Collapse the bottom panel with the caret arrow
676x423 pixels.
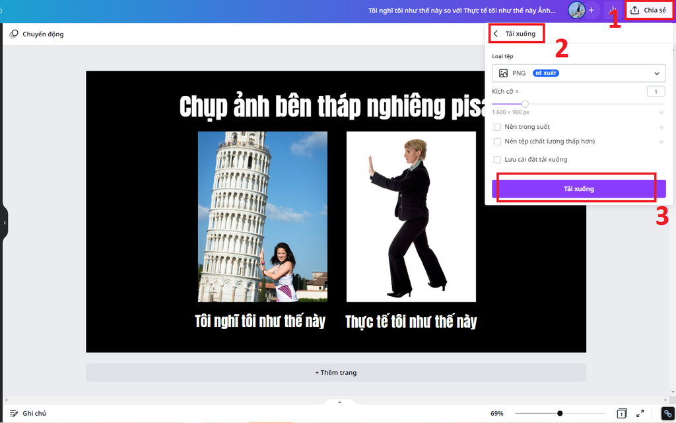[339, 401]
